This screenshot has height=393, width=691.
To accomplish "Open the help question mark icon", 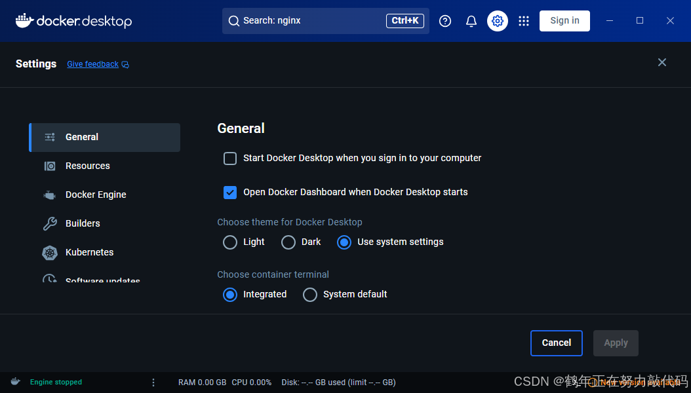I will (x=445, y=21).
